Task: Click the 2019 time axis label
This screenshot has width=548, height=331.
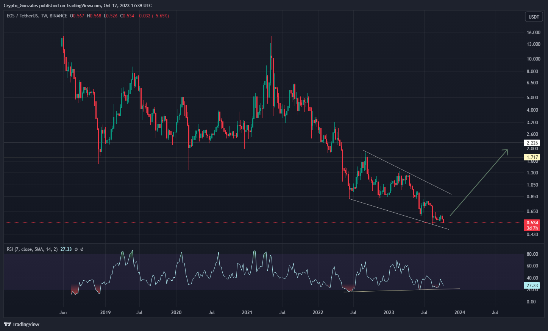Action: [x=105, y=312]
